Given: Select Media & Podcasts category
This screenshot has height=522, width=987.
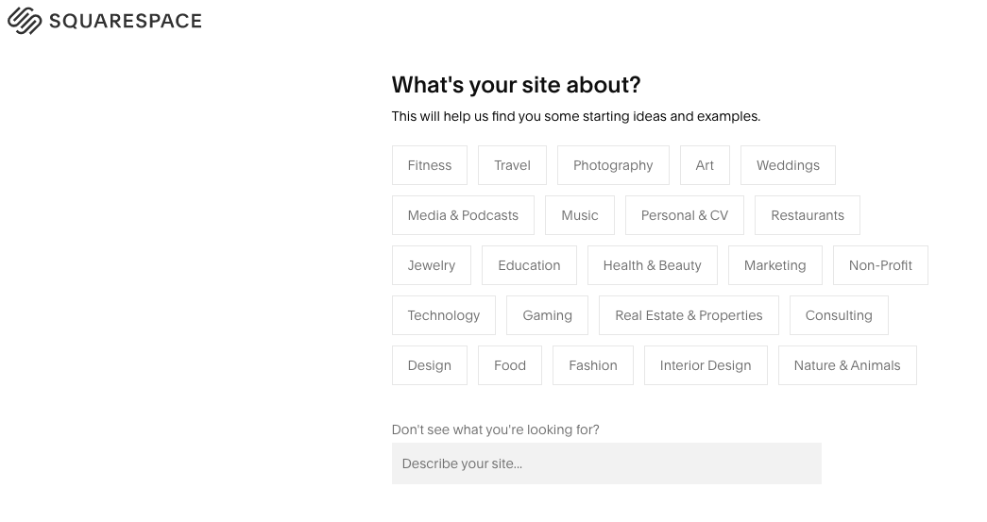Looking at the screenshot, I should 463,215.
